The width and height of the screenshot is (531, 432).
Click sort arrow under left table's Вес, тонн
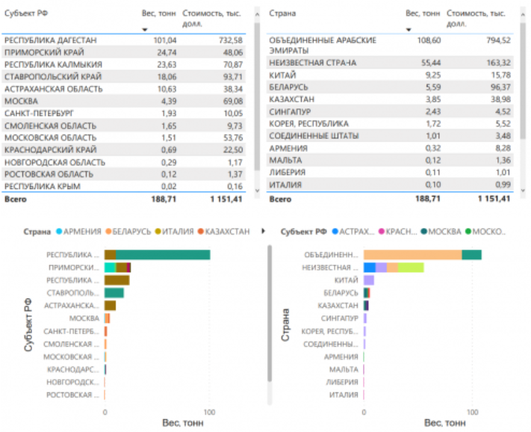[144, 30]
